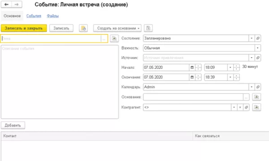Click the Контакт column header

pyautogui.click(x=97, y=136)
